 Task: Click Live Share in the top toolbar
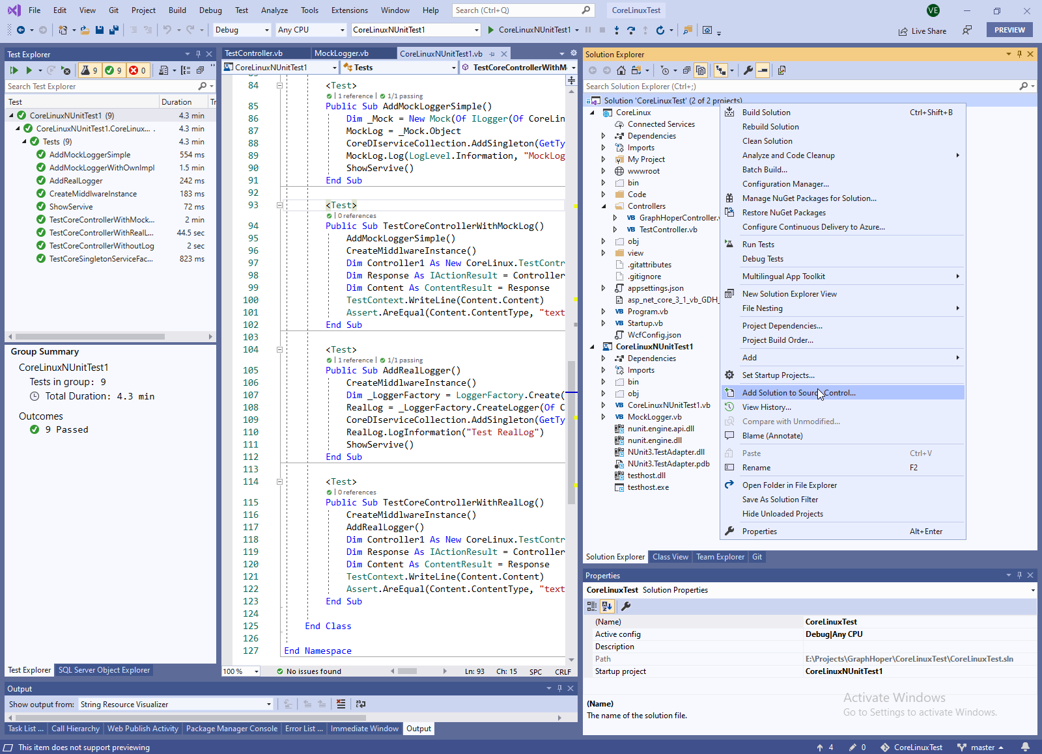point(922,31)
